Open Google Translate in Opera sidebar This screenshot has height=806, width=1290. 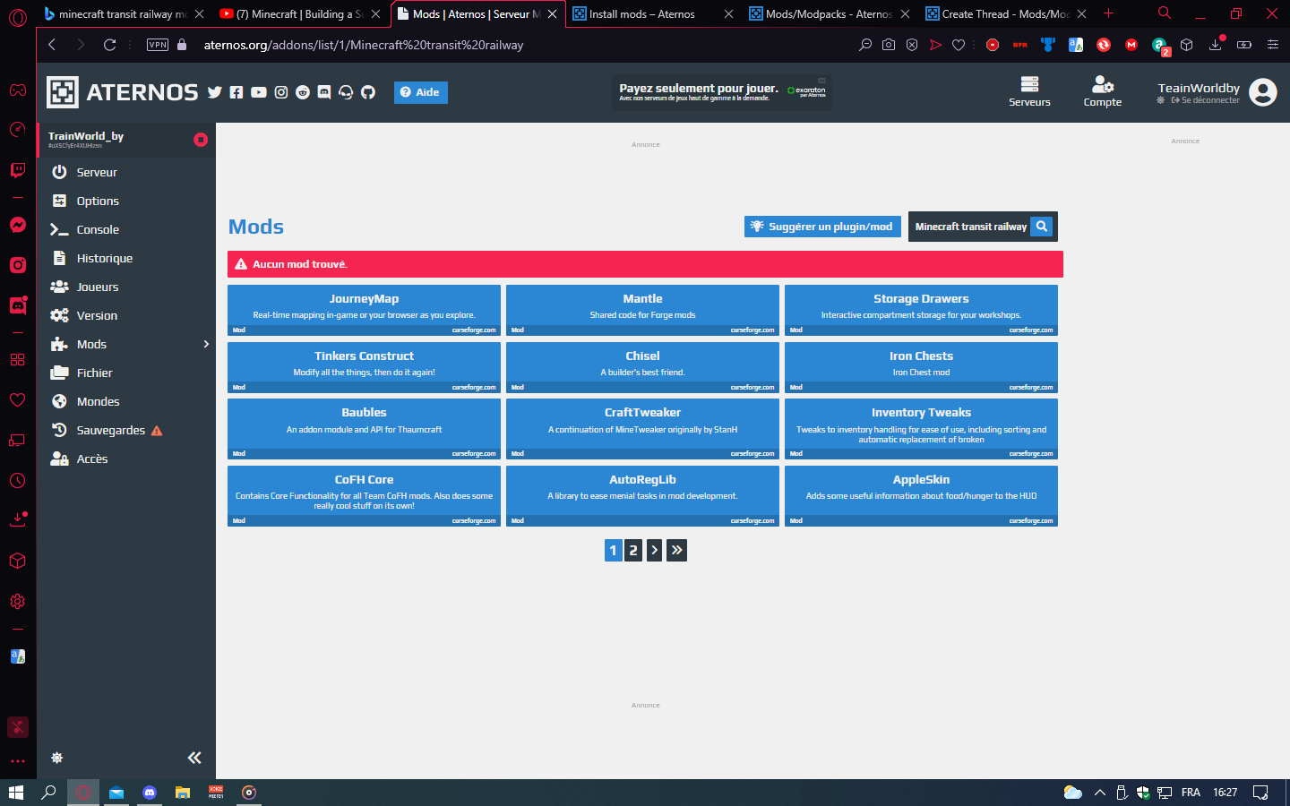18,656
